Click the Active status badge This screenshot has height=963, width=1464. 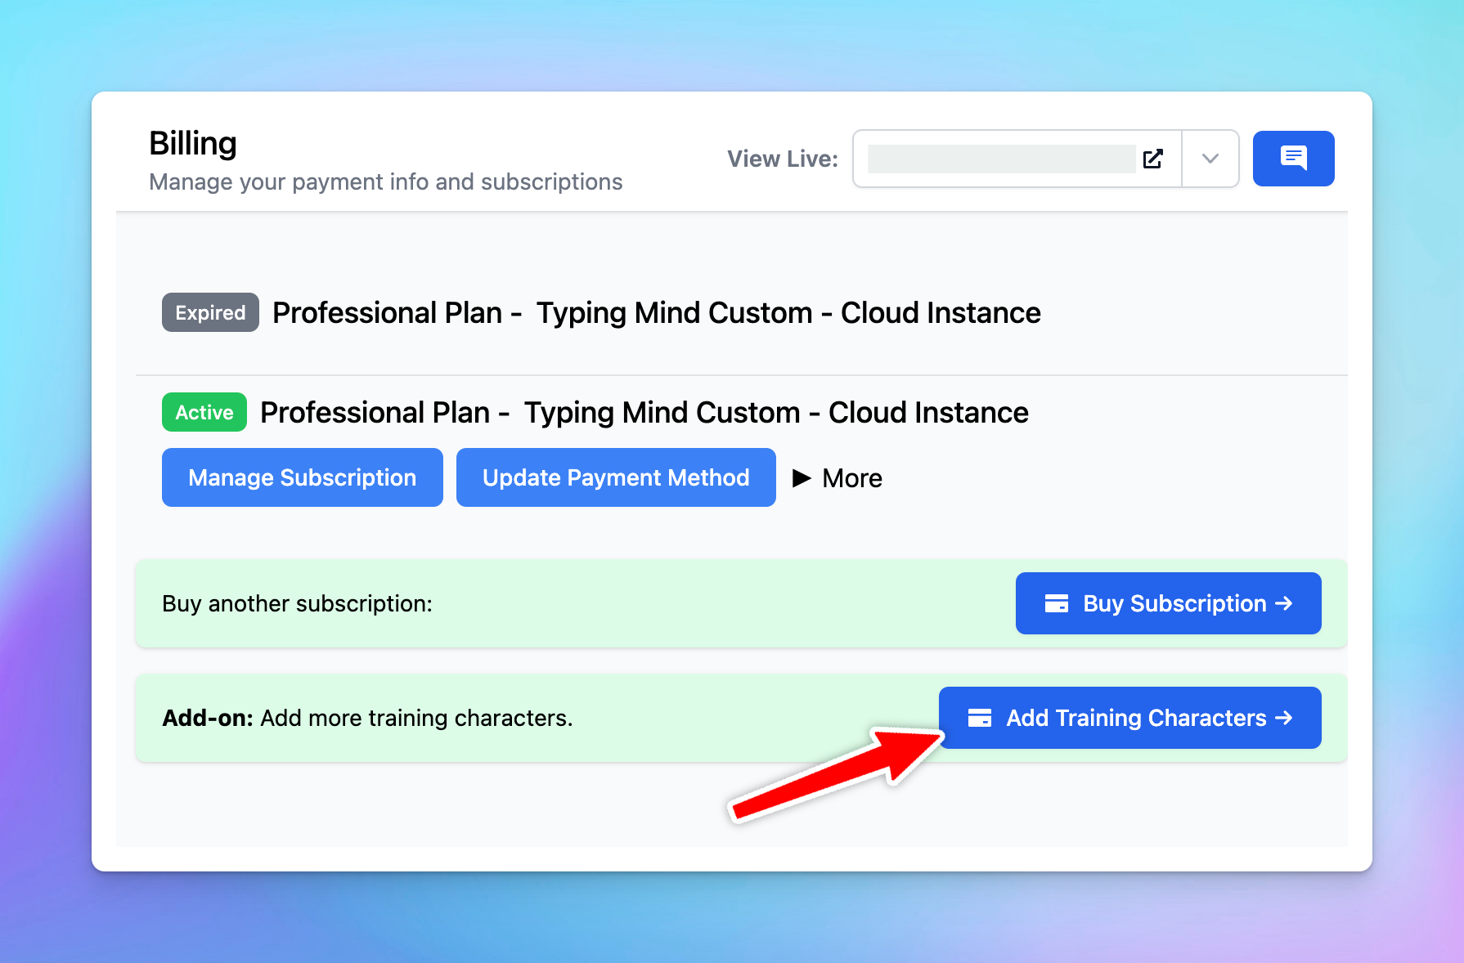tap(204, 412)
